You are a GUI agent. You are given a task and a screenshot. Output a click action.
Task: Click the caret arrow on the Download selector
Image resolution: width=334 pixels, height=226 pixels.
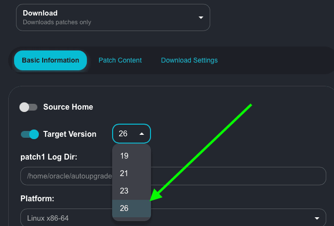(x=201, y=17)
